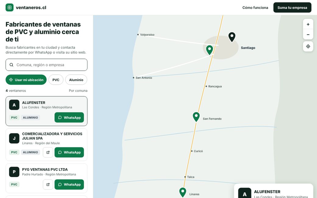Click Usar mi ubicación button

pos(26,80)
